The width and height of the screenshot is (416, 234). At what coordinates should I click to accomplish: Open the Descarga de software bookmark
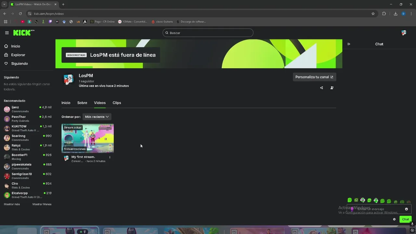pyautogui.click(x=191, y=22)
